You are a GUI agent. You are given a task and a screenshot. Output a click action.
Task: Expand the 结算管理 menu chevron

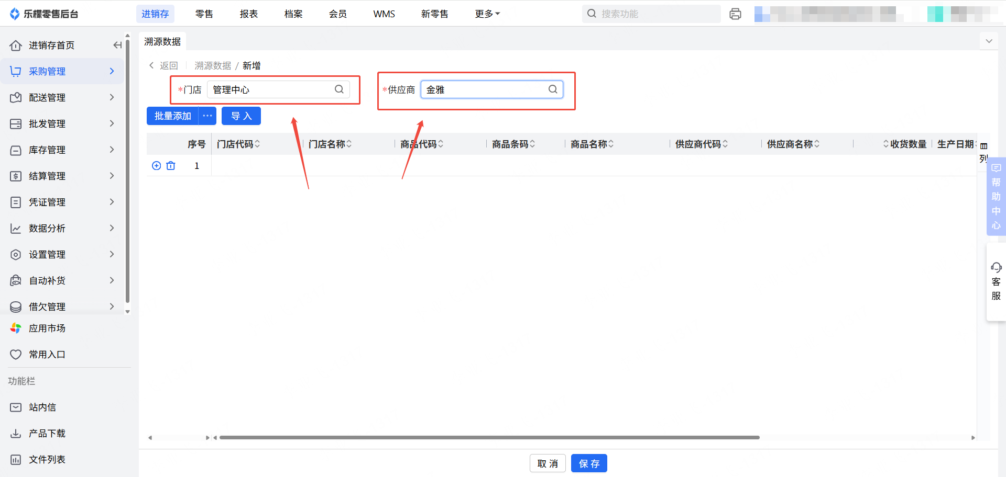point(112,176)
